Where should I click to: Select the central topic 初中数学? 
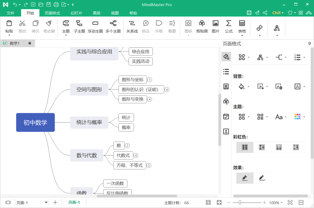35,123
